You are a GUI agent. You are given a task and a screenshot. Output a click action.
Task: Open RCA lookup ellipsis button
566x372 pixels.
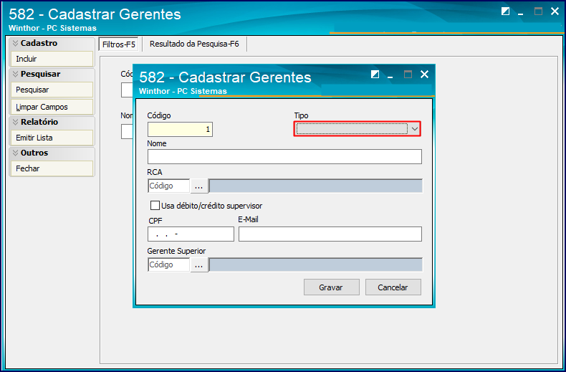[x=199, y=186]
